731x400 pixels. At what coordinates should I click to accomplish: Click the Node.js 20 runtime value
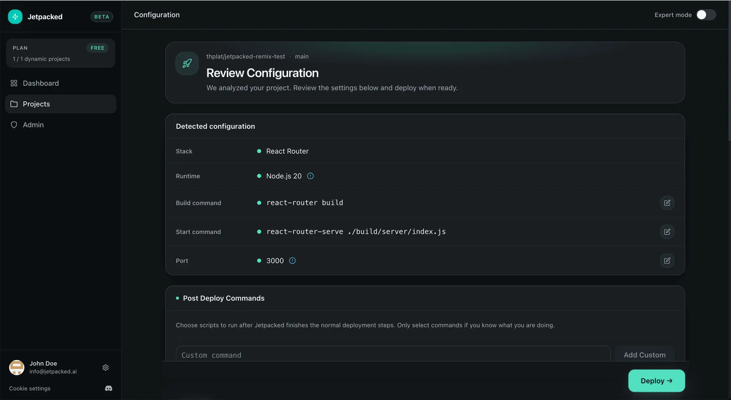click(284, 176)
